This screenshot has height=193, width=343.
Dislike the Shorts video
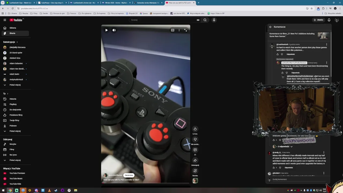(195, 139)
